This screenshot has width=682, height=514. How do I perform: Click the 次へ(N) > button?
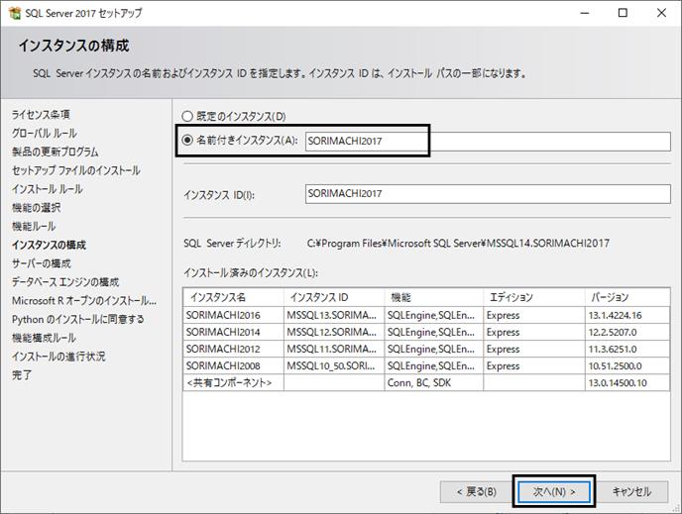tap(554, 491)
